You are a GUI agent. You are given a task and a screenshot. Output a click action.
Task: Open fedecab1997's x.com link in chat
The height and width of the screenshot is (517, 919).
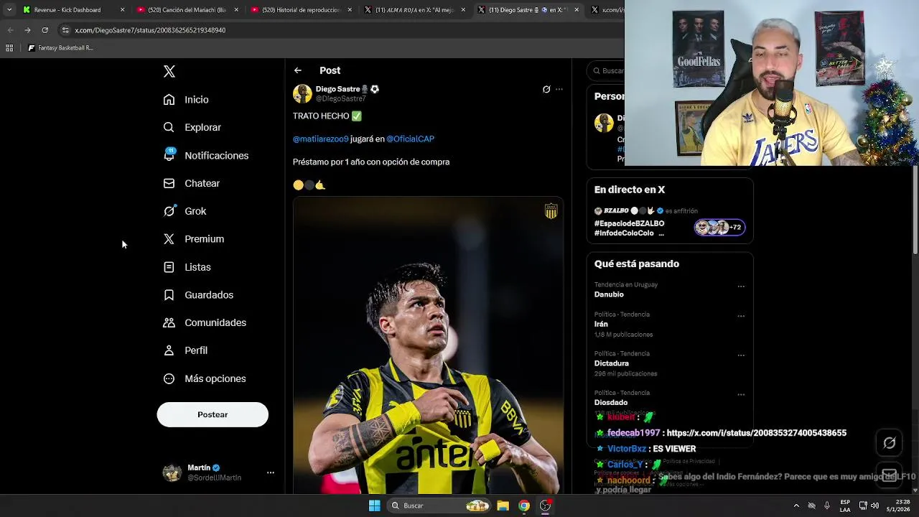pos(756,433)
